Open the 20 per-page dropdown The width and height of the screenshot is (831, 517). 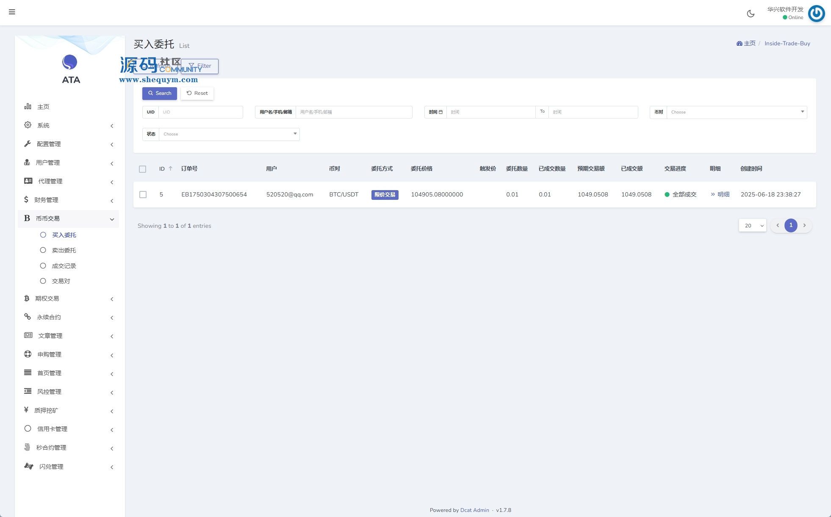(752, 226)
